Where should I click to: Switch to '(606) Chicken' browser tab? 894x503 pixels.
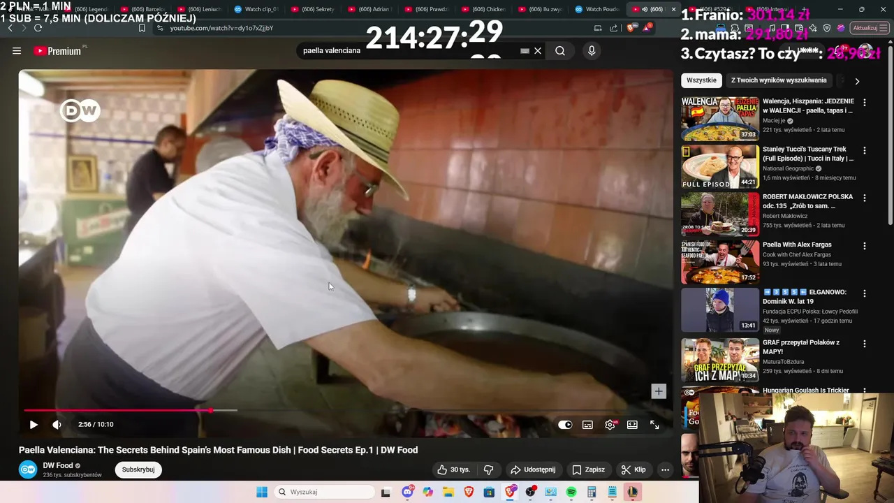pyautogui.click(x=483, y=9)
